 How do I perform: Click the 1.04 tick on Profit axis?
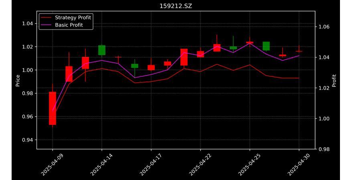(x=324, y=58)
